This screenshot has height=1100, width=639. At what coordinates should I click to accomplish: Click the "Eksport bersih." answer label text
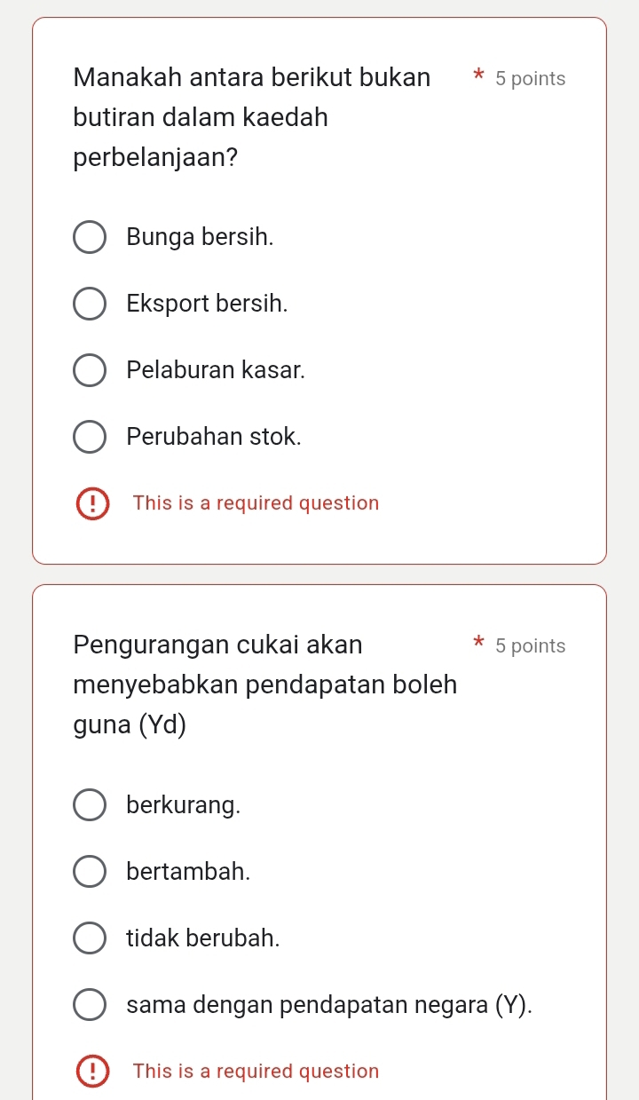click(208, 304)
